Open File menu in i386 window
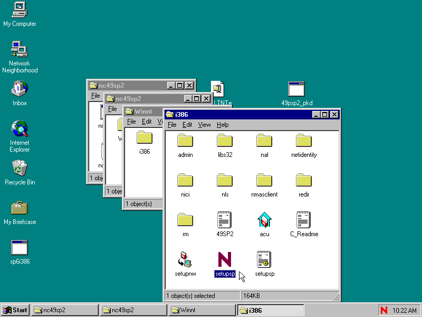Screen dimensions: 422x317 (172, 125)
